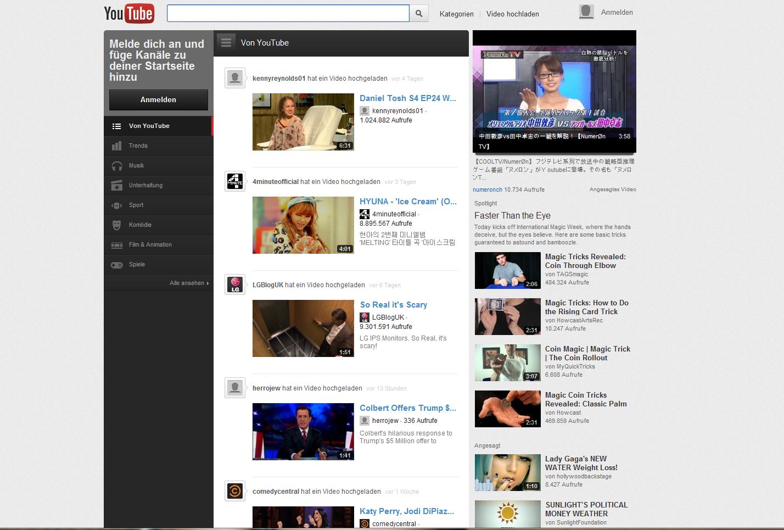Screen dimensions: 784x530
Task: Click the LGBlogUK LG logo avatar
Action: click(235, 285)
